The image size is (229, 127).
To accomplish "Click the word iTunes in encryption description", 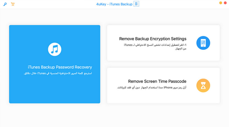I will 128,45.
